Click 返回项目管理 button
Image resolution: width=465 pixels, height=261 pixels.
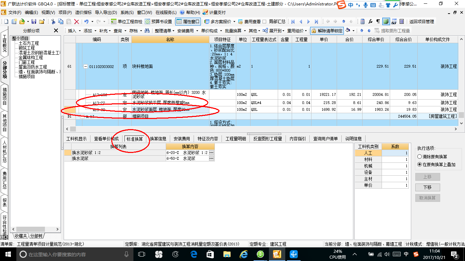(x=421, y=21)
